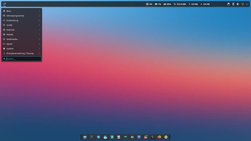Open the Wi-Fi network tray icon

click(x=243, y=4)
